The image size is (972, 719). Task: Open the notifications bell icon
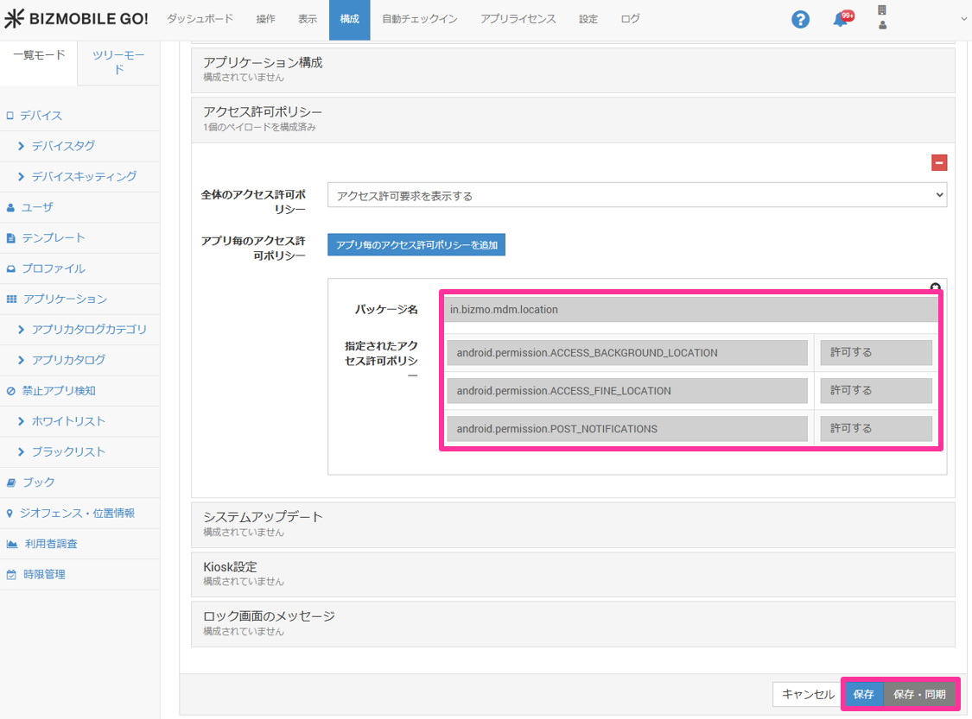[840, 20]
